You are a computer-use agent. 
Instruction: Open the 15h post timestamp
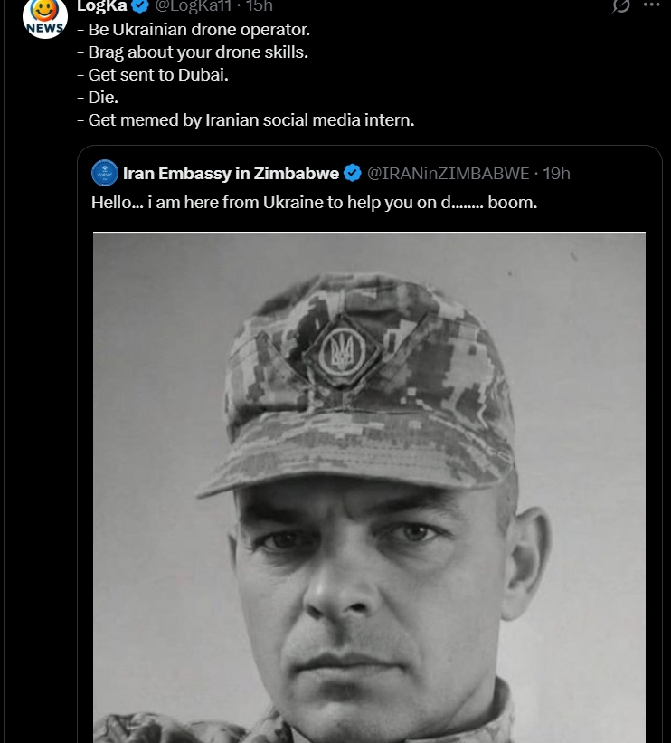pos(260,6)
